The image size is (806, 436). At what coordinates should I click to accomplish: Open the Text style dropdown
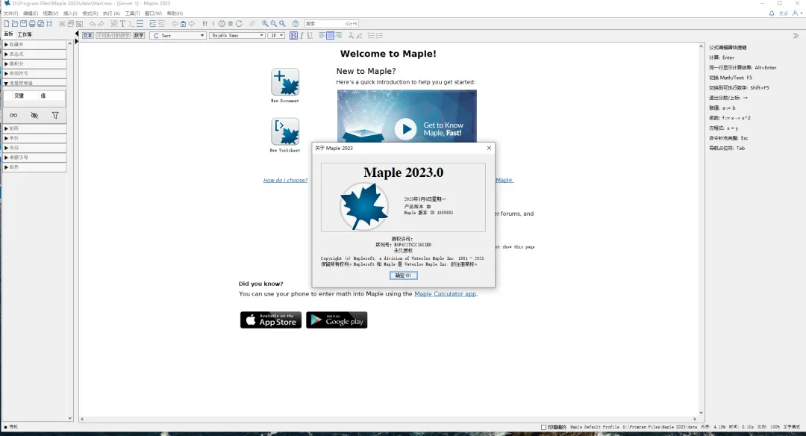(178, 36)
